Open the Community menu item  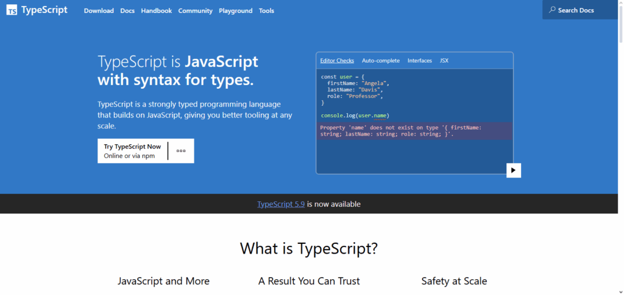[196, 11]
